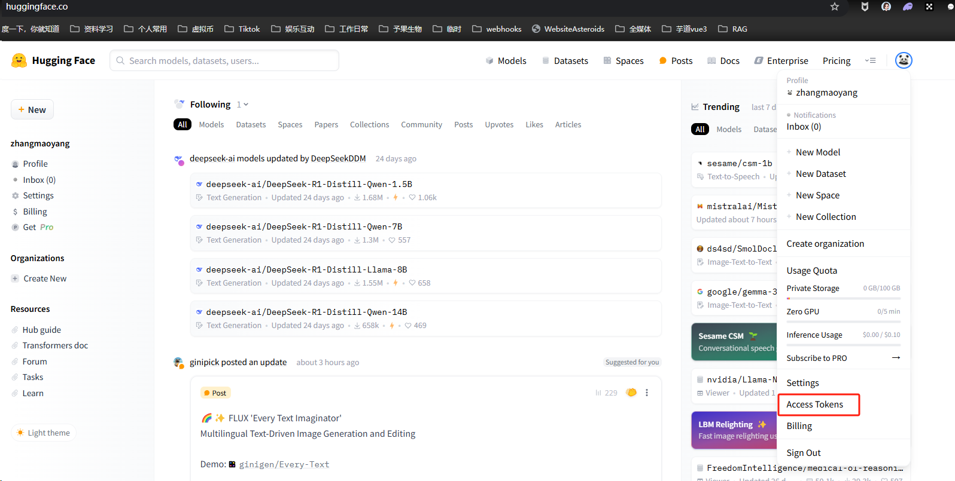
Task: Click the Hugging Face logo icon
Action: coord(19,60)
